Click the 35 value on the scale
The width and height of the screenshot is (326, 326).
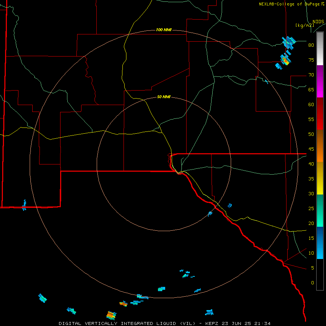[311, 179]
